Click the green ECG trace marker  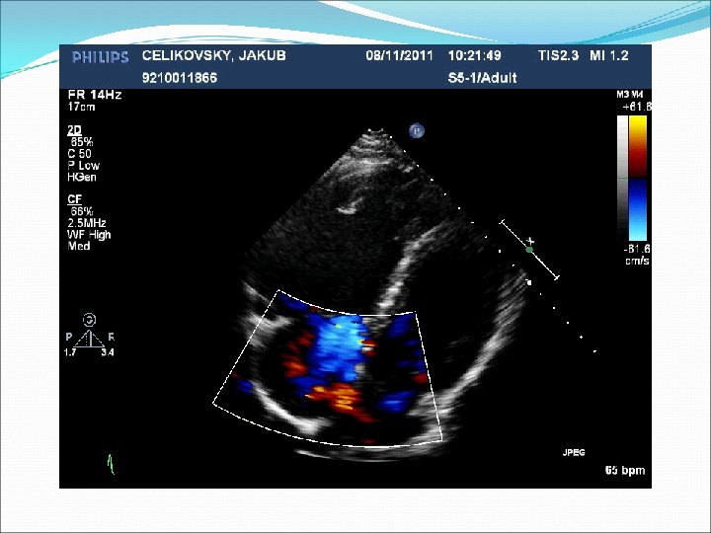click(111, 464)
